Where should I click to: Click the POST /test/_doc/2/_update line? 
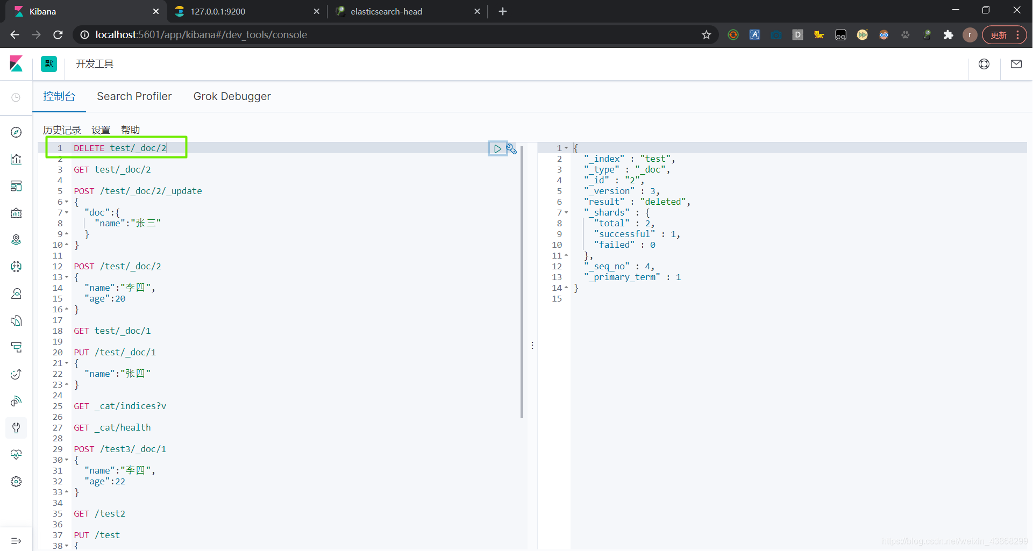click(138, 191)
